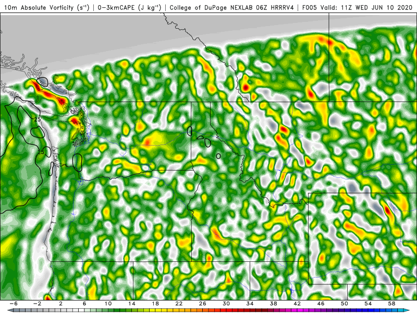Click the '22' color bar label

(179, 304)
